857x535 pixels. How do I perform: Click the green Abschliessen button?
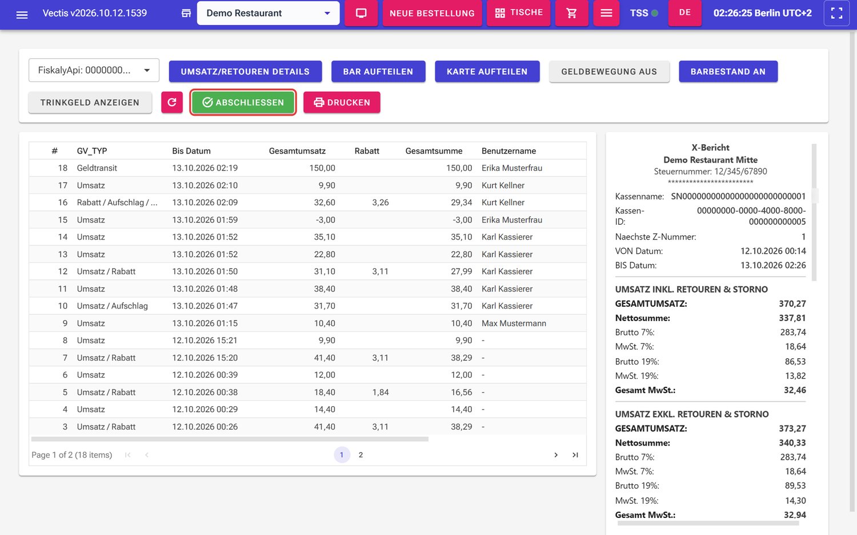[243, 103]
